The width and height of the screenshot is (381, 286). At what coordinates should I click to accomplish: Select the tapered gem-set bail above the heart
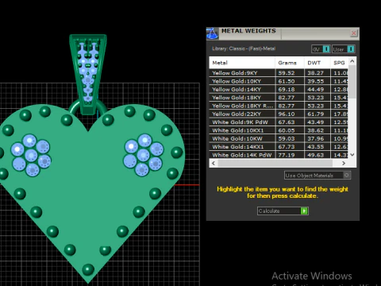[x=88, y=74]
